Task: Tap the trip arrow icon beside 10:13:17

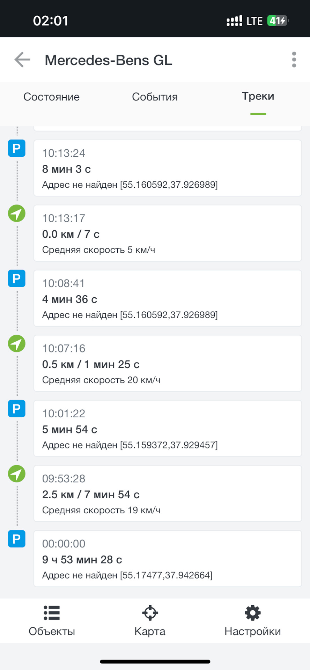Action: pyautogui.click(x=17, y=213)
